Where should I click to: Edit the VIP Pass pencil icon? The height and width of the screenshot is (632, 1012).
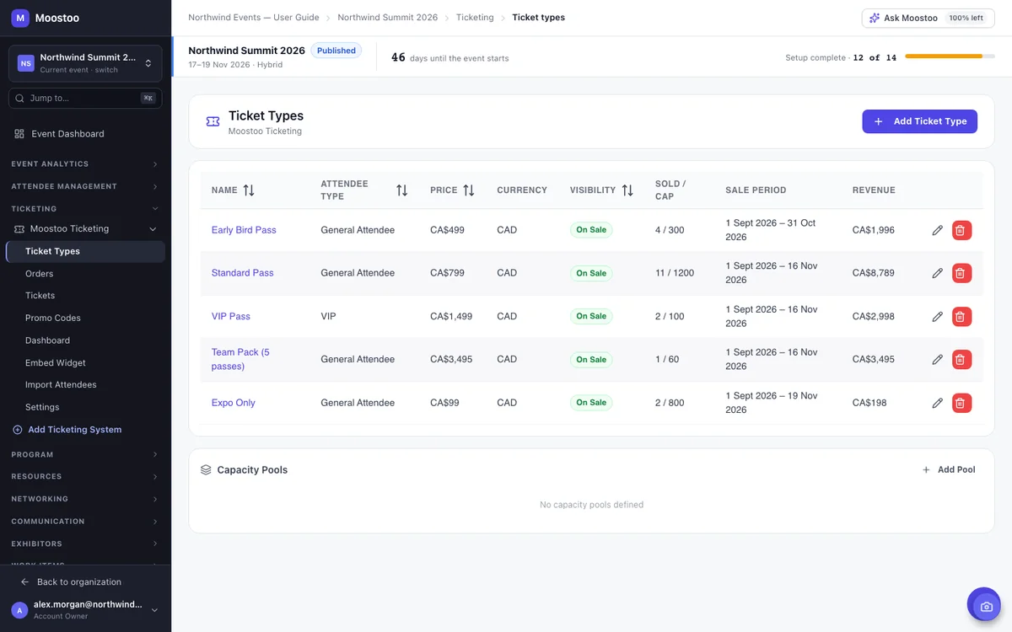pos(937,316)
